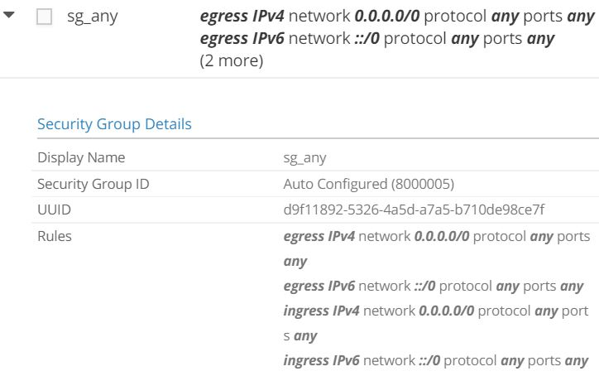Click the Security Group ID label
Viewport: 599px width, 376px height.
click(x=93, y=184)
